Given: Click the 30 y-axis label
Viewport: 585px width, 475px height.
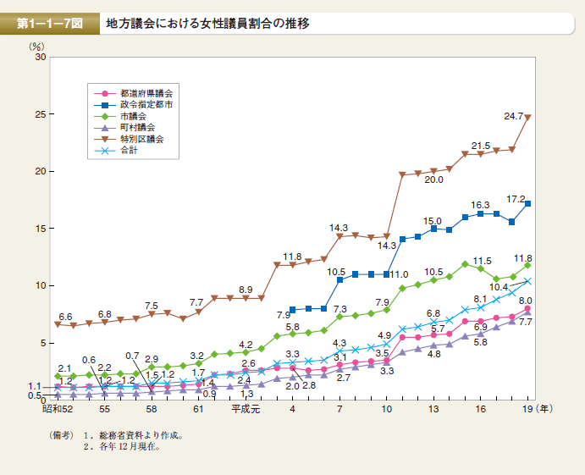Looking at the screenshot, I should tap(41, 57).
